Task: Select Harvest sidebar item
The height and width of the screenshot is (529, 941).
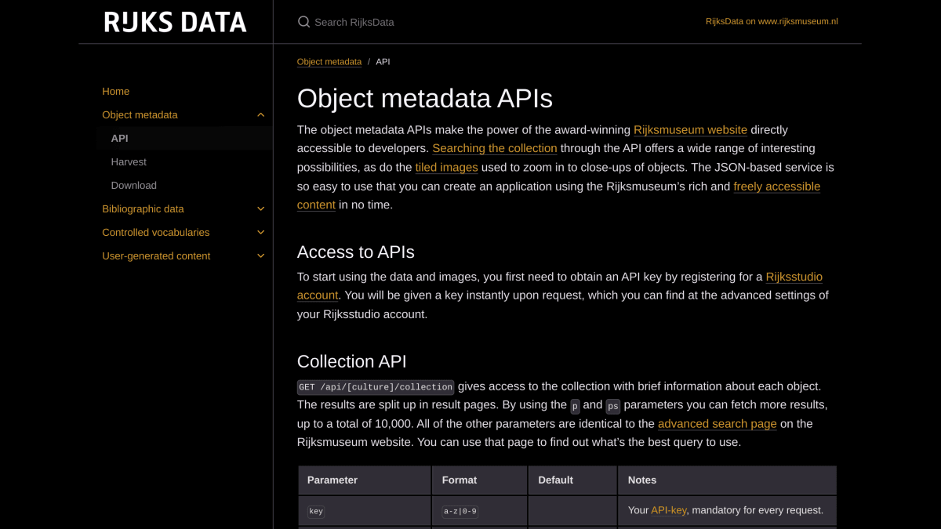Action: [x=129, y=162]
